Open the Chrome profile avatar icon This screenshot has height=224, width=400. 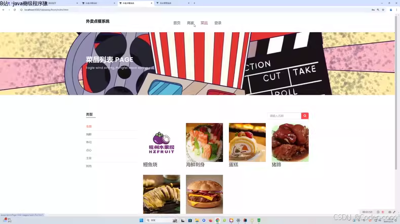pyautogui.click(x=391, y=10)
